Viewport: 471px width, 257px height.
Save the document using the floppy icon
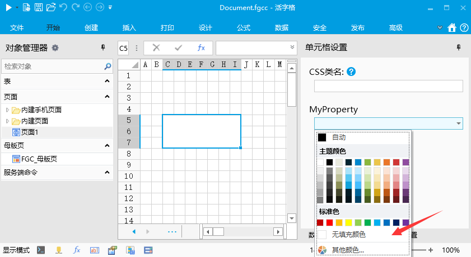click(39, 7)
